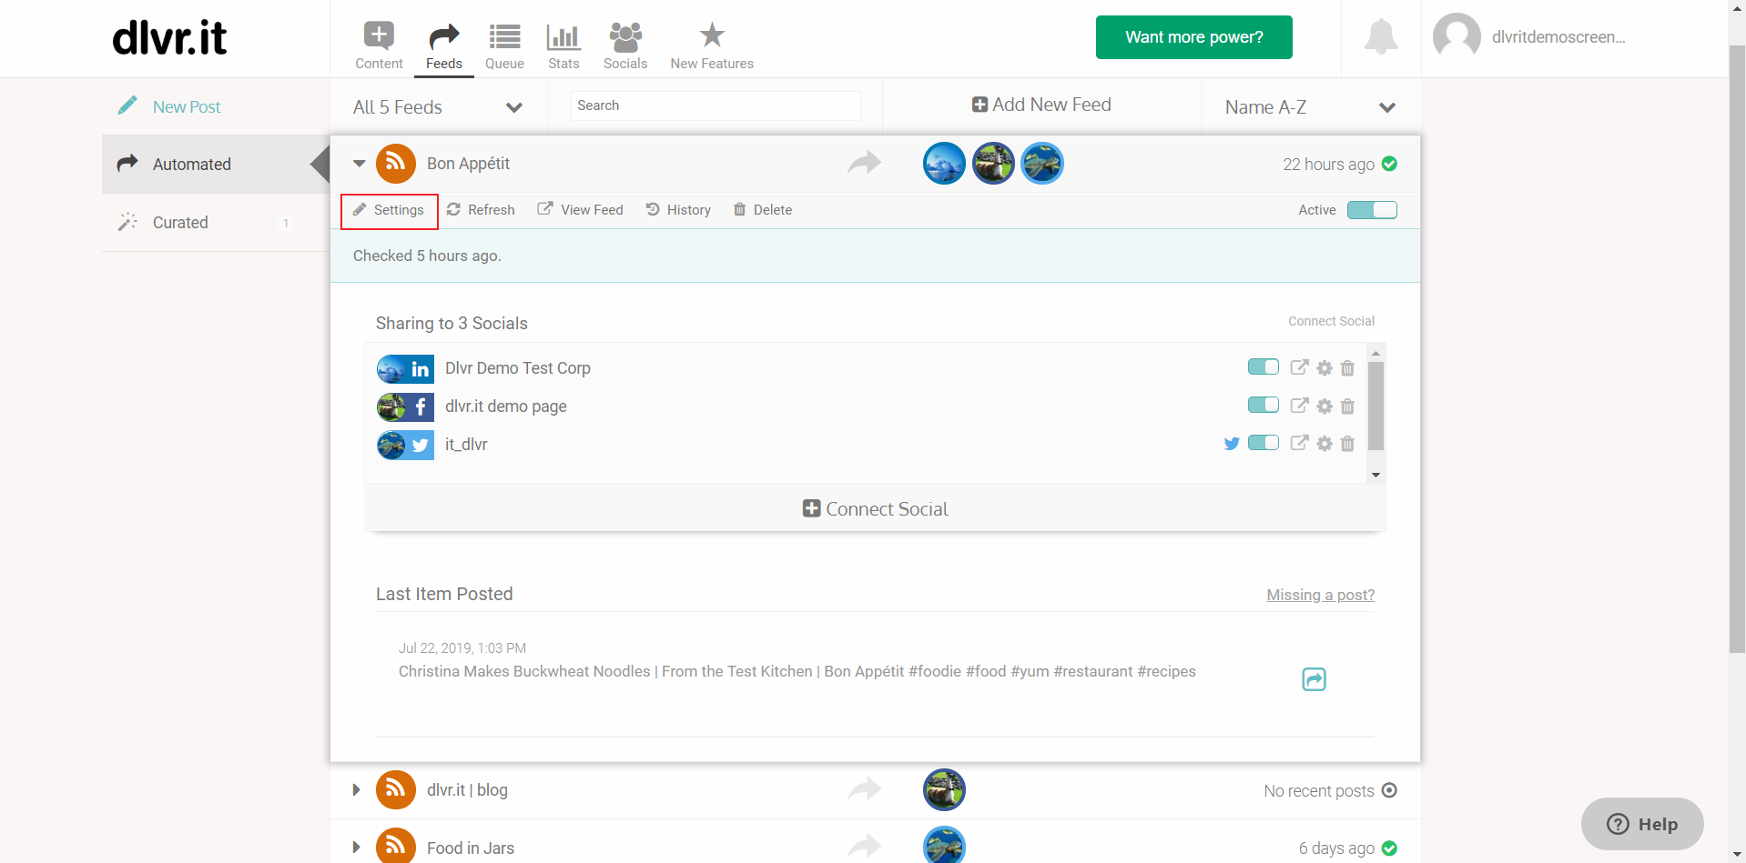The width and height of the screenshot is (1746, 863).
Task: Click the gear icon for it_dlvr
Action: point(1325,444)
